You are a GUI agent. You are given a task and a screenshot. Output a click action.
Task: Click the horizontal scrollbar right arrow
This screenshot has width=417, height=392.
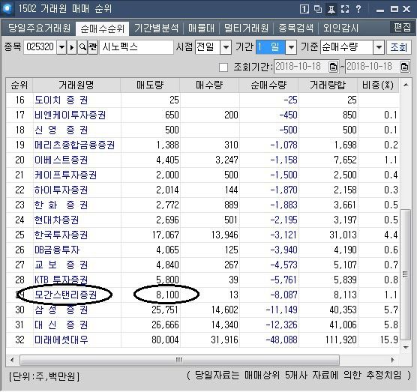coord(393,361)
